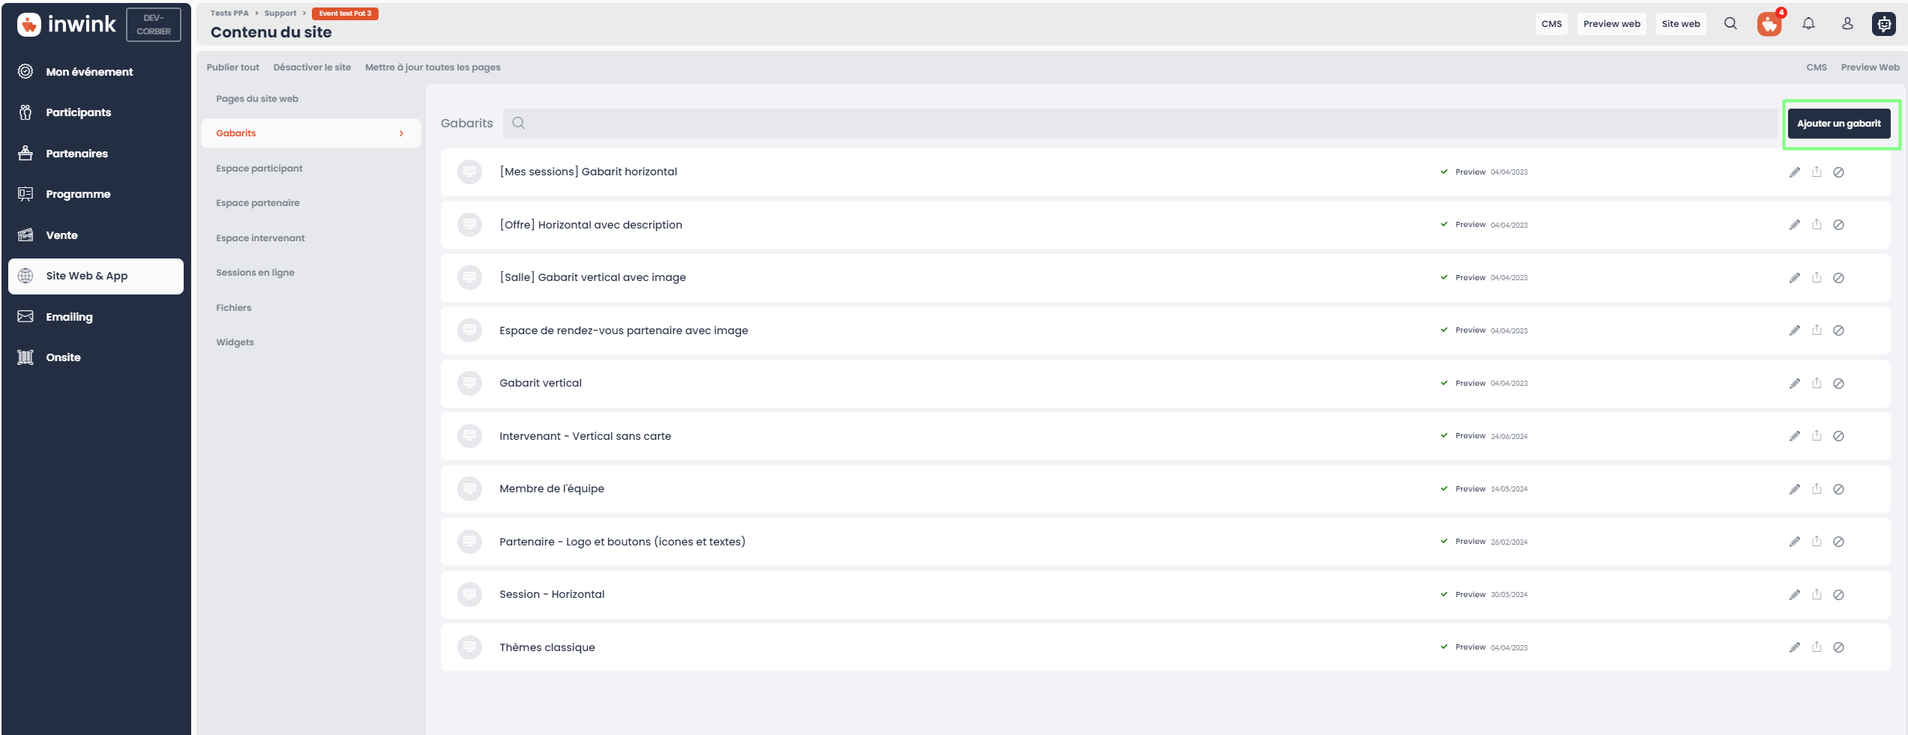Open user profile icon

click(1847, 24)
